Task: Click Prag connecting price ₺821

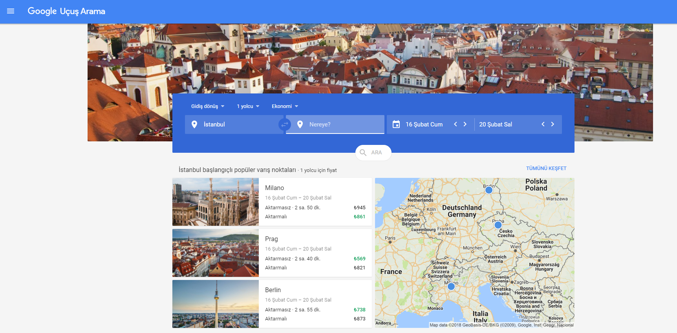Action: [360, 268]
